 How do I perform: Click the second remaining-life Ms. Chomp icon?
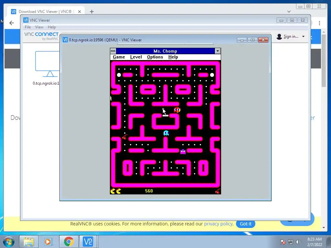click(x=119, y=191)
